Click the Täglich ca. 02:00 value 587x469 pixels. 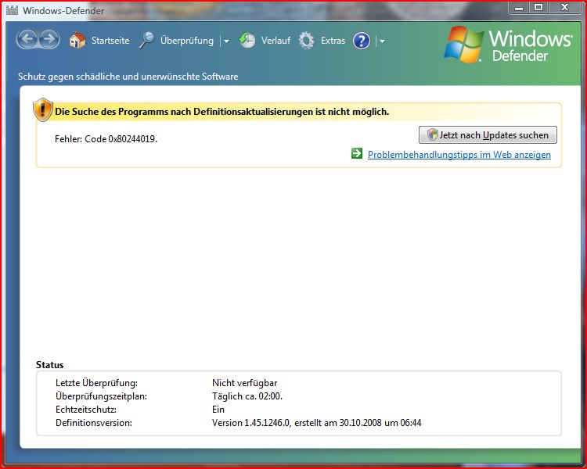pyautogui.click(x=247, y=396)
